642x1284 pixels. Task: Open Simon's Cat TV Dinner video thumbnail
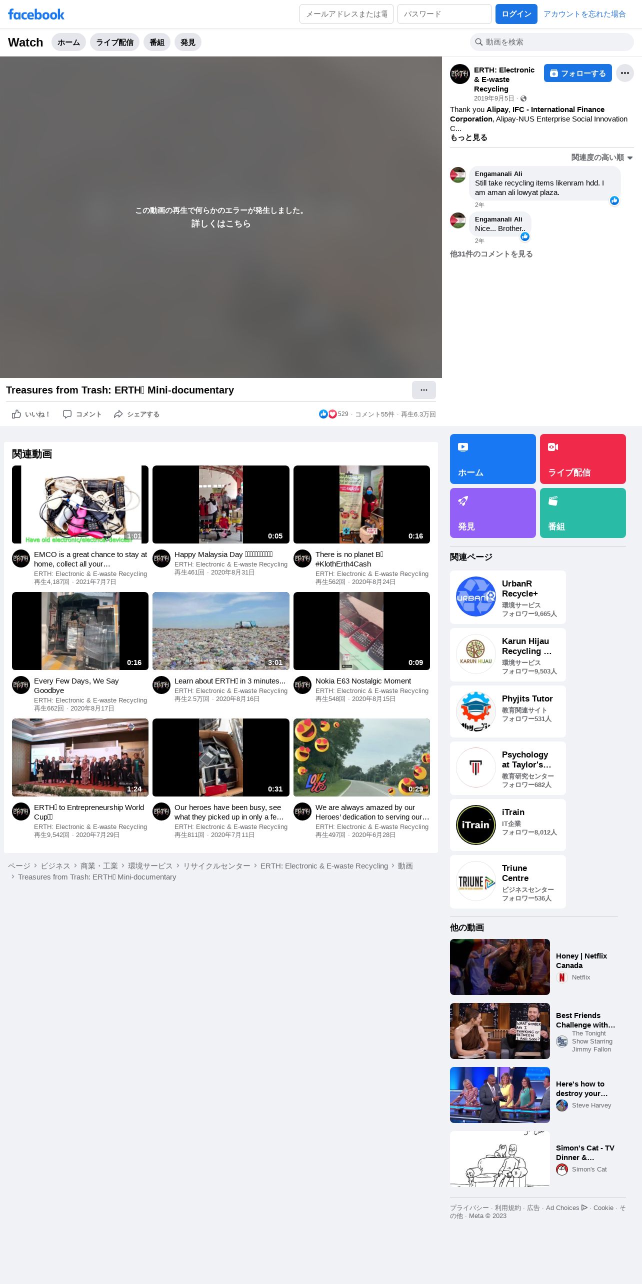pyautogui.click(x=499, y=1159)
